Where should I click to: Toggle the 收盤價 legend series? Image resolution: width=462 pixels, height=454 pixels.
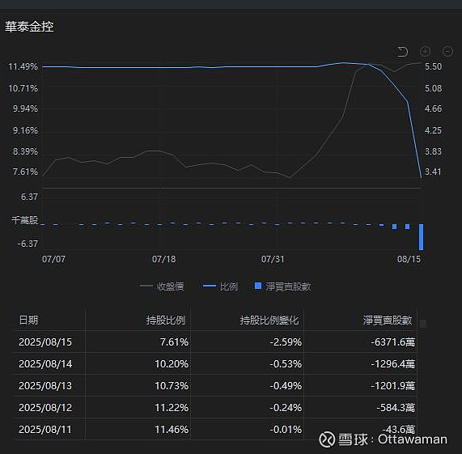pos(162,286)
